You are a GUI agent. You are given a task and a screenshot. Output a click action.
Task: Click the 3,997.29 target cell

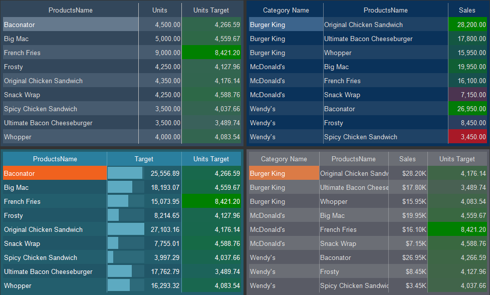point(164,257)
